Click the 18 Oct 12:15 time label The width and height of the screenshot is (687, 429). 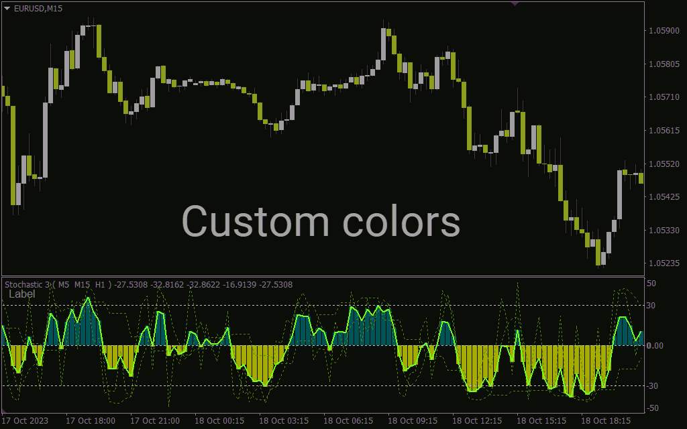tap(476, 421)
